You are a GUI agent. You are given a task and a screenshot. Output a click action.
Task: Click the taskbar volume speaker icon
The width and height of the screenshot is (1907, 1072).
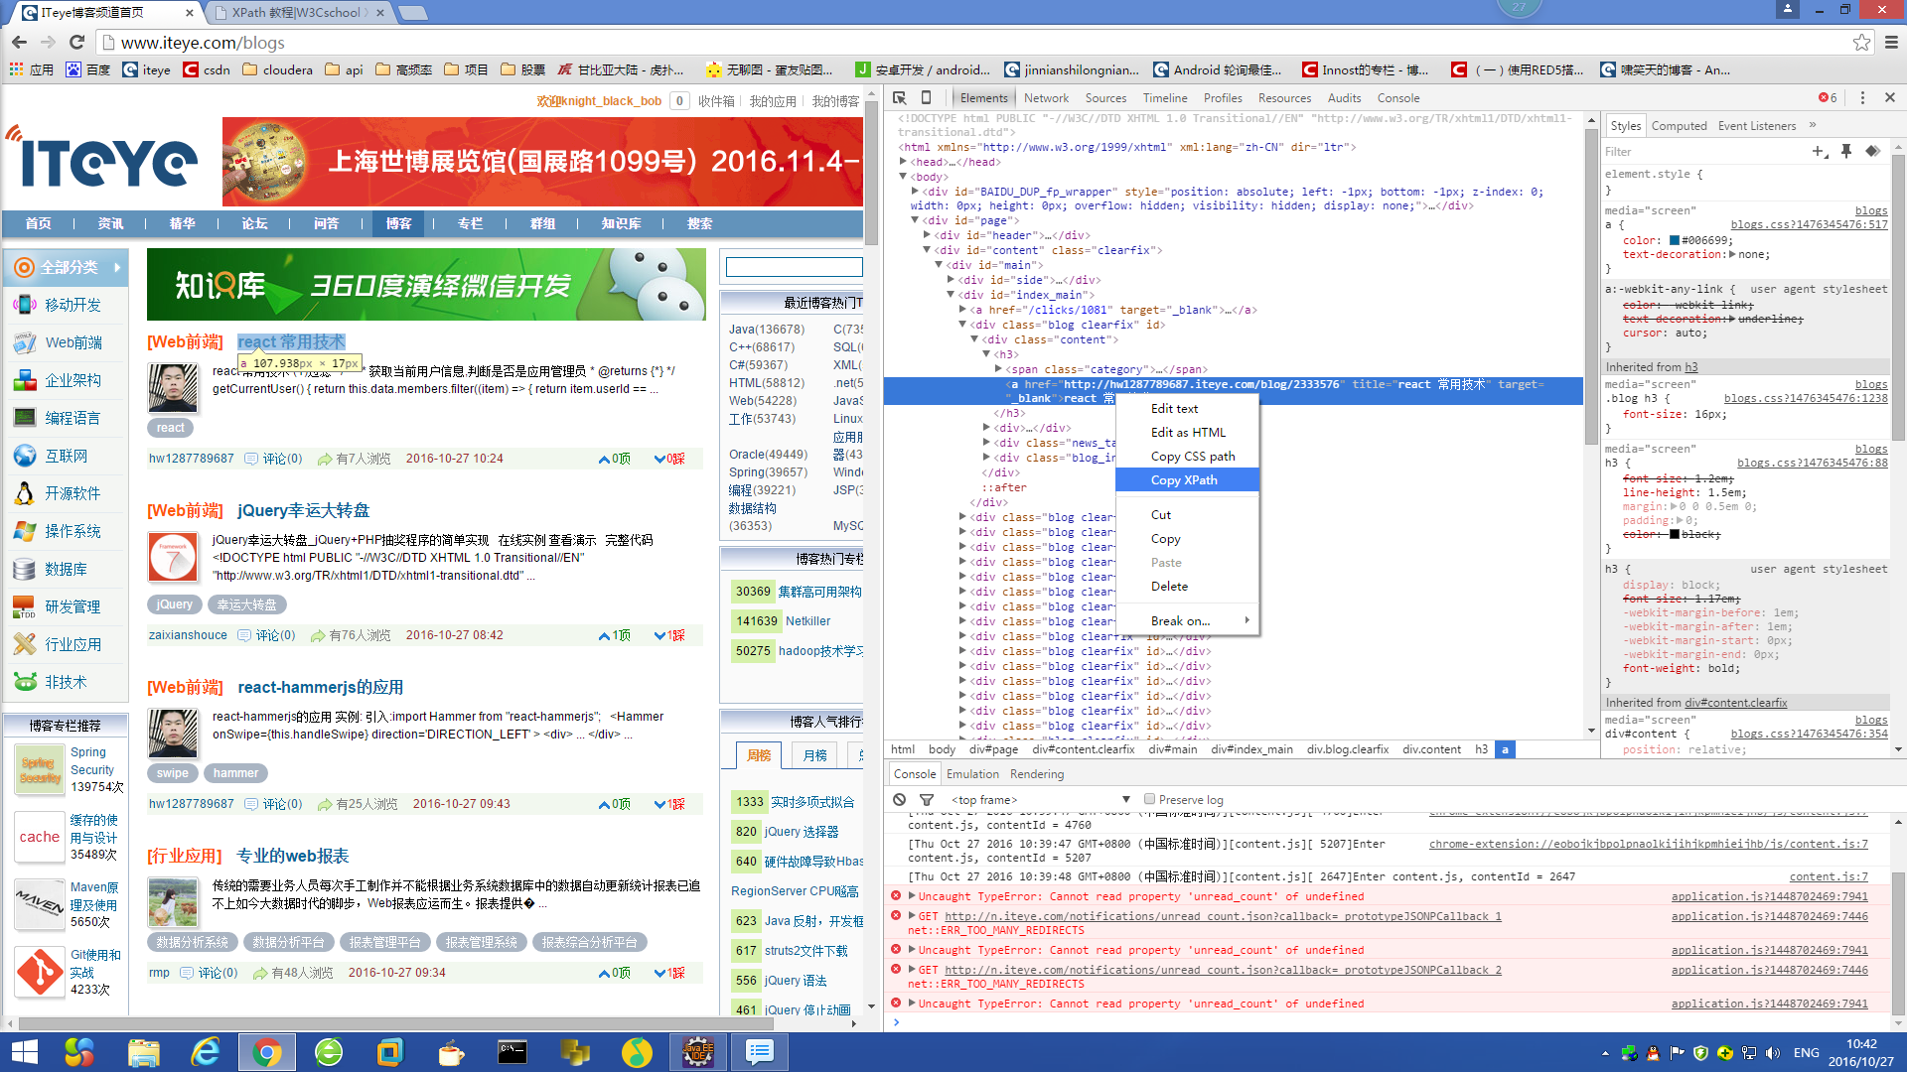1773,1053
